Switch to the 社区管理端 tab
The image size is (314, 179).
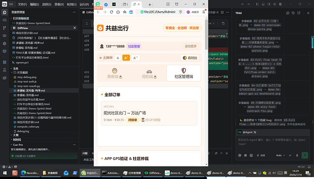pos(184,73)
